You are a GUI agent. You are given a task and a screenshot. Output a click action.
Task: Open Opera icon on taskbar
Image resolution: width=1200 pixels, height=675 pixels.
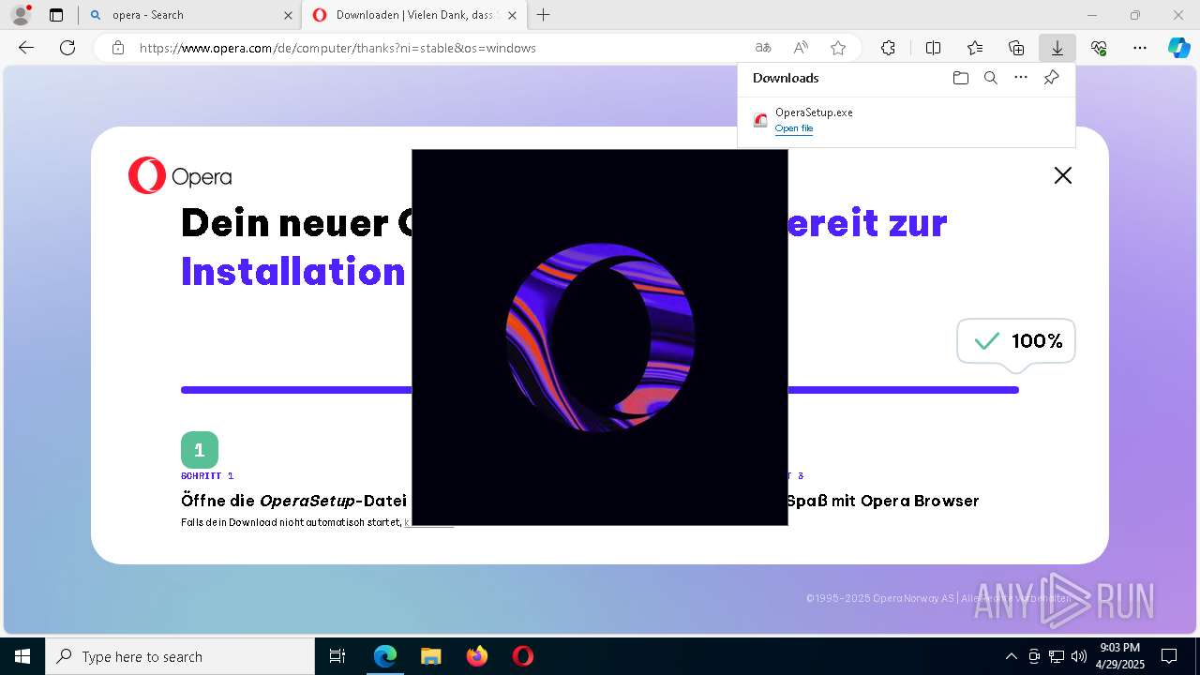click(x=523, y=656)
